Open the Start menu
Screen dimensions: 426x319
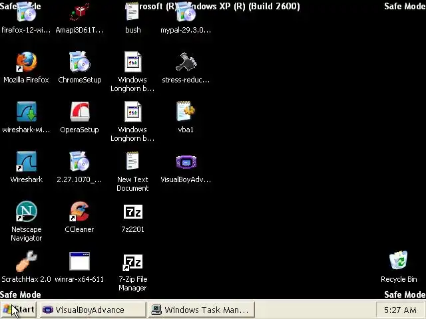coord(18,310)
